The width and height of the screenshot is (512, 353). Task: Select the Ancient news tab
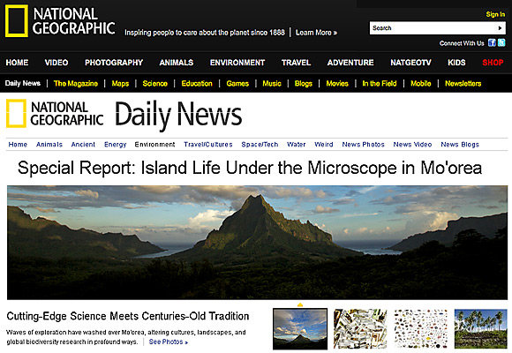(x=83, y=145)
